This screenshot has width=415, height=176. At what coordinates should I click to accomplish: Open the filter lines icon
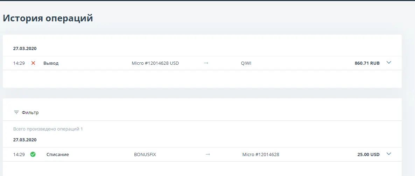point(16,112)
